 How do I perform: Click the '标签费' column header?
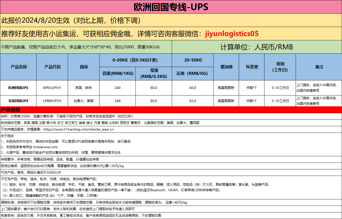(252, 67)
